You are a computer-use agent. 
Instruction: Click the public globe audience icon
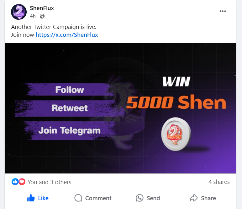42,16
